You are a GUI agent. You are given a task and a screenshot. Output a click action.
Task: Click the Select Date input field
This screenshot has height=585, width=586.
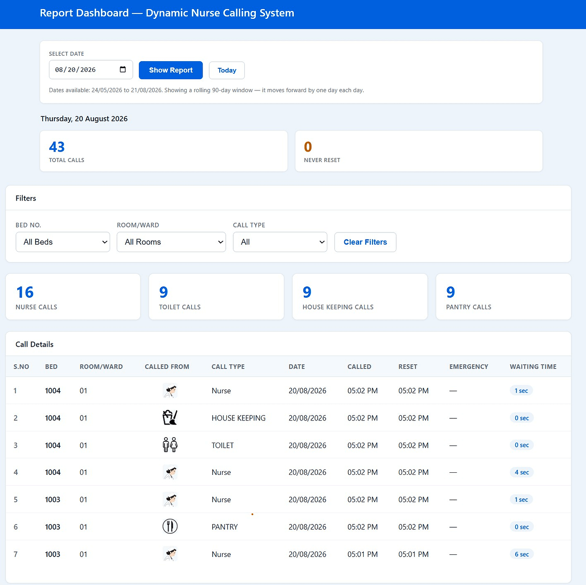pos(91,70)
